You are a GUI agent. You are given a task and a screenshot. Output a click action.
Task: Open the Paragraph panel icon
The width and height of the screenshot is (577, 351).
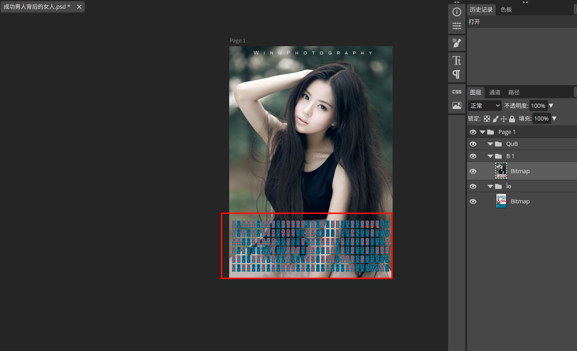(x=457, y=74)
